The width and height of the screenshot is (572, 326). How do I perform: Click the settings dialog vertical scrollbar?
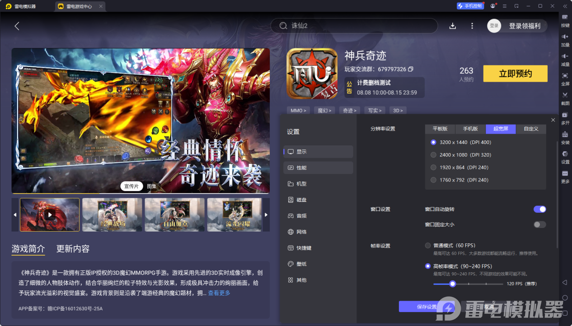point(557,194)
